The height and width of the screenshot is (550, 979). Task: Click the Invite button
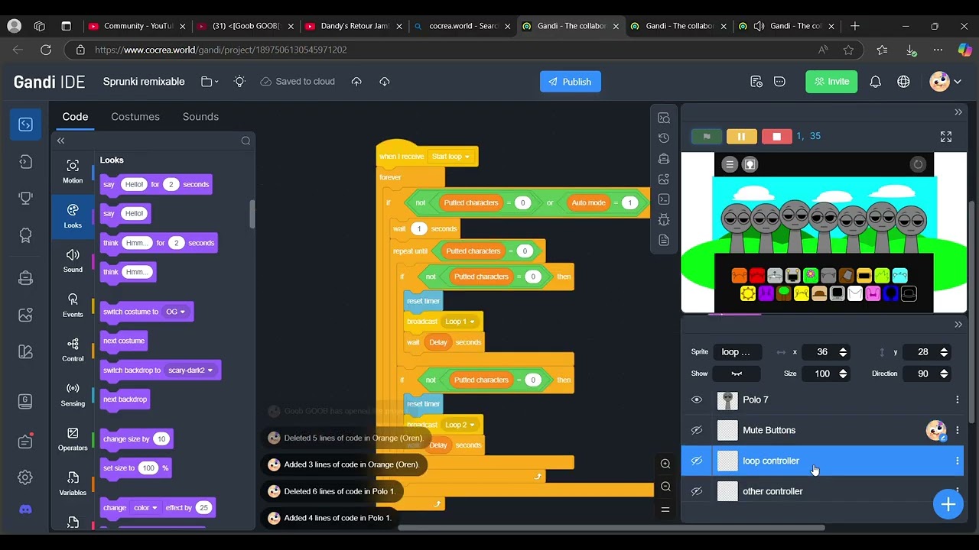click(x=831, y=82)
